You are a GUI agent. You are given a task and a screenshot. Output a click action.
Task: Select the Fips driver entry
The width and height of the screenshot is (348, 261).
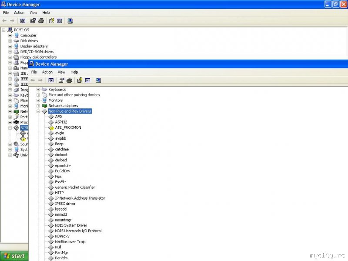pyautogui.click(x=58, y=177)
